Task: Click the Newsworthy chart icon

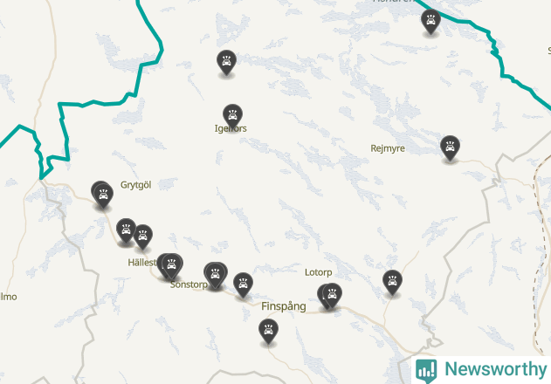Action: 426,370
